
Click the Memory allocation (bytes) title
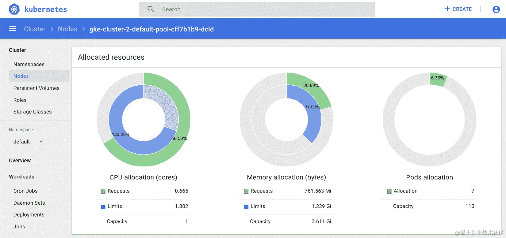pyautogui.click(x=286, y=177)
